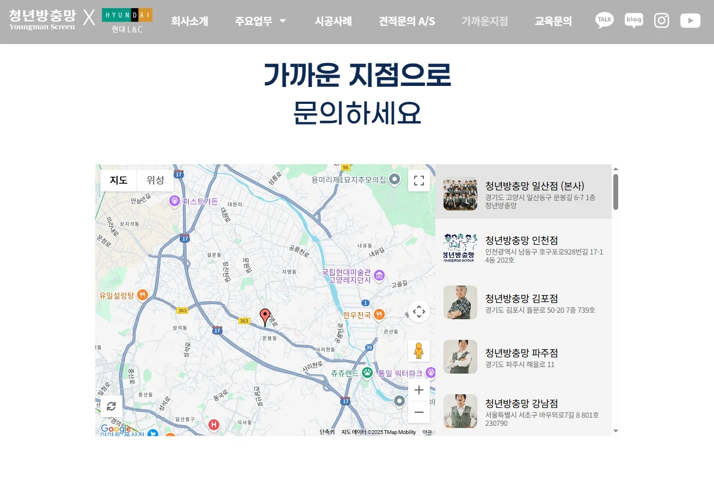Open the 교육문의 menu item
714x490 pixels.
[x=553, y=21]
